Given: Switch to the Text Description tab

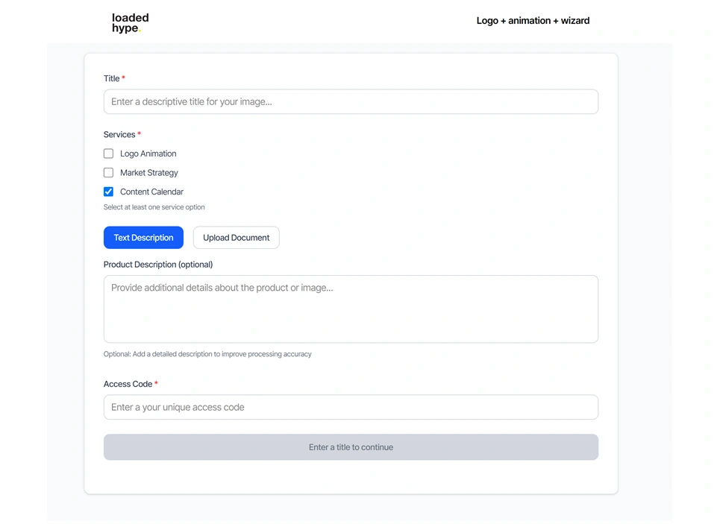Looking at the screenshot, I should coord(143,238).
